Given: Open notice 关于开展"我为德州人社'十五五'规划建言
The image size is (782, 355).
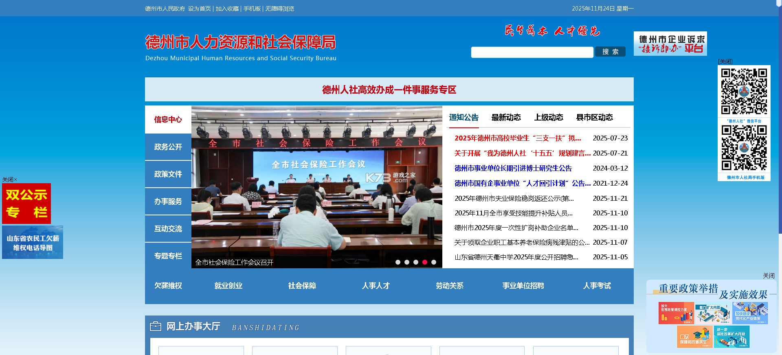Looking at the screenshot, I should 523,153.
